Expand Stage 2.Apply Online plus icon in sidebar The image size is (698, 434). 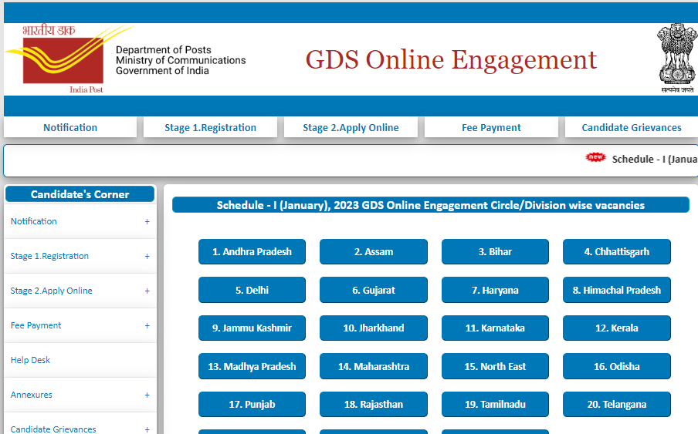tap(147, 291)
